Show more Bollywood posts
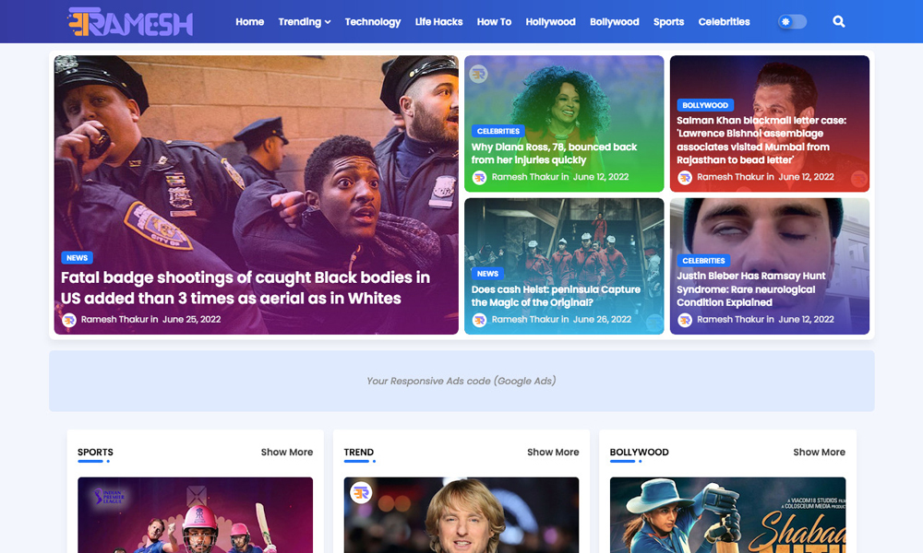Image resolution: width=923 pixels, height=553 pixels. [819, 452]
